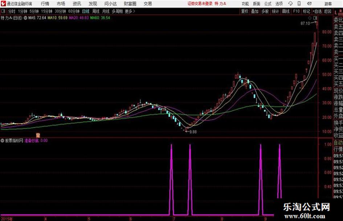Click the mobile phone icon
The height and width of the screenshot is (221, 343).
click(299, 4)
